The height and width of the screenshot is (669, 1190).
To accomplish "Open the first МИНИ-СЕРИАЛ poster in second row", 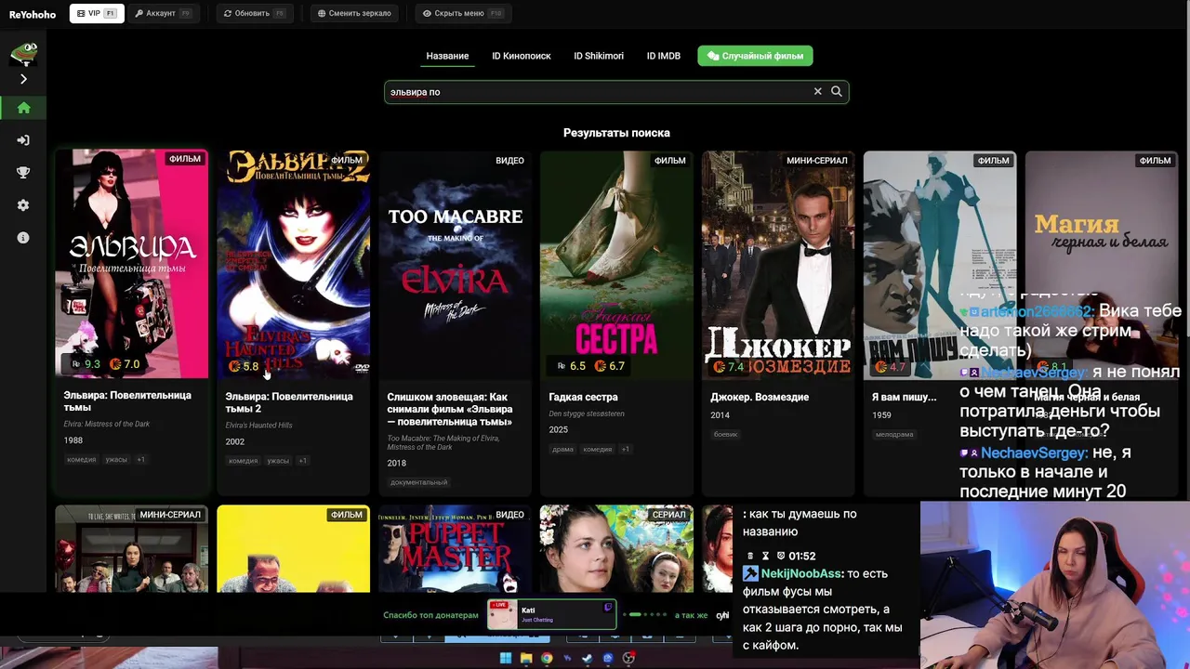I will point(131,548).
